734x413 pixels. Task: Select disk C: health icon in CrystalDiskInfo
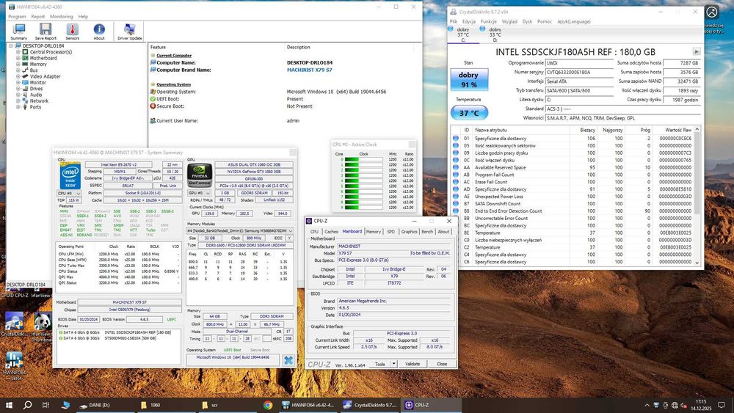tap(451, 29)
